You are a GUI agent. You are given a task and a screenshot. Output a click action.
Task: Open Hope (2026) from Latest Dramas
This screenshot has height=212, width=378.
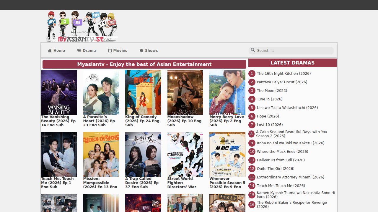coord(268,116)
